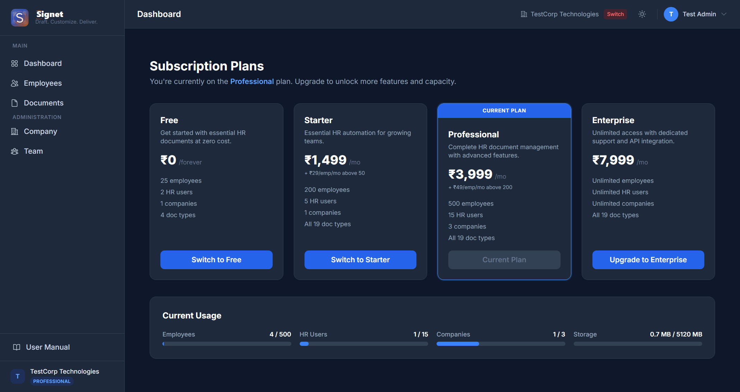Click Switch to Starter button

pyautogui.click(x=360, y=260)
